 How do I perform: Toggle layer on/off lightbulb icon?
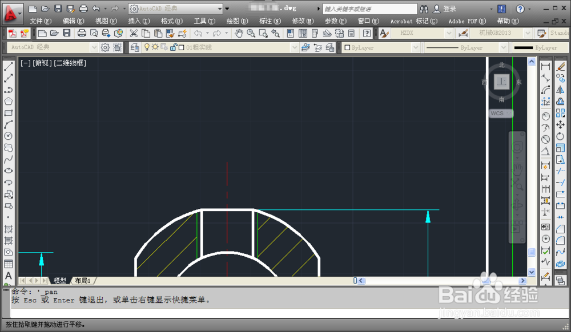pos(147,47)
